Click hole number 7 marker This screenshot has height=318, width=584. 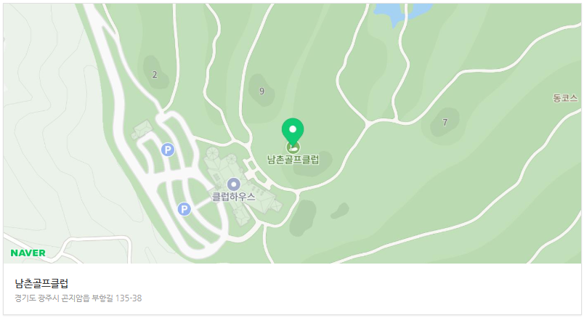[x=445, y=122]
